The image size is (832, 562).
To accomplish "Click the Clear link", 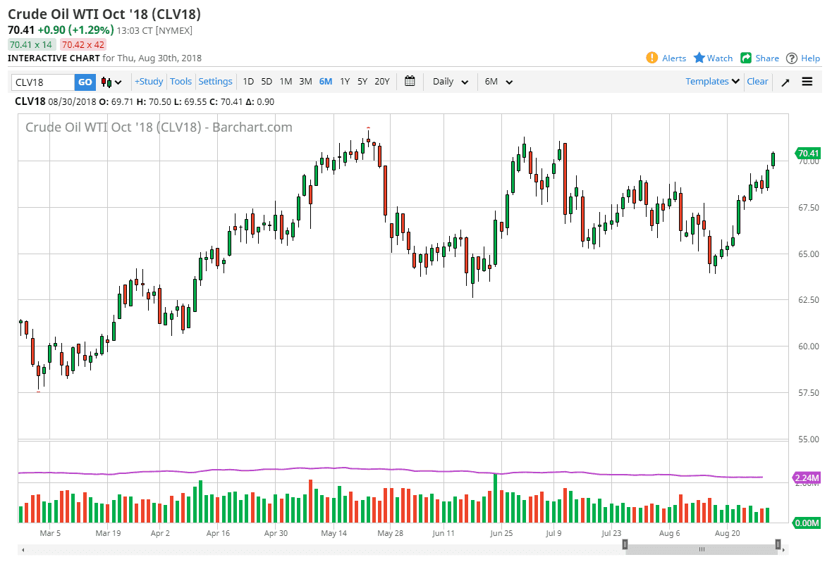I will tap(757, 82).
